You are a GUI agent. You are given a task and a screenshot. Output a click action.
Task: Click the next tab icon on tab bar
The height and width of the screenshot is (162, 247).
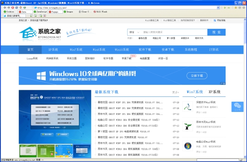coord(35,16)
